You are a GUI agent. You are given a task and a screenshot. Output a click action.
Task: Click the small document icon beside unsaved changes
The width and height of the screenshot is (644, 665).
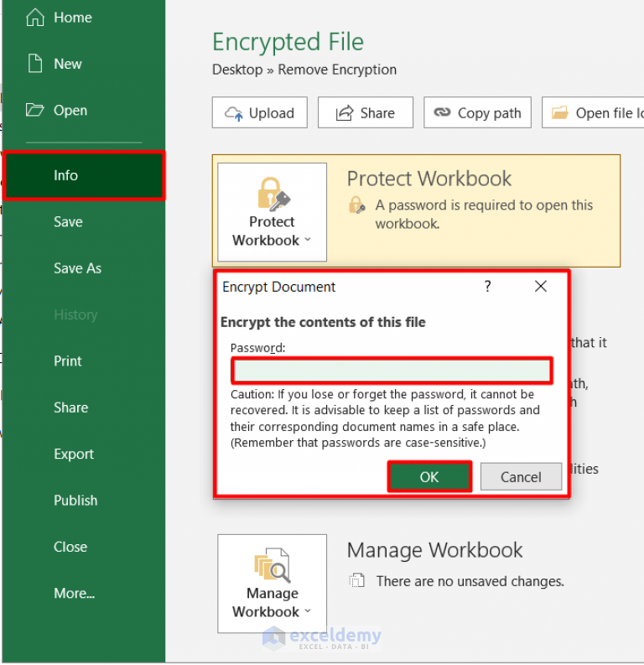point(356,579)
